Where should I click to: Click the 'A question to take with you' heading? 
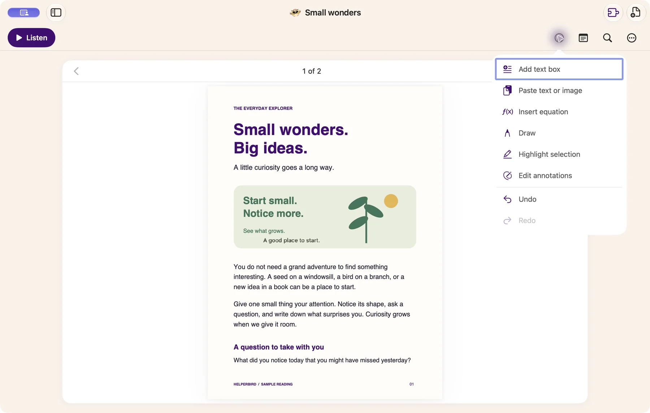pos(278,347)
